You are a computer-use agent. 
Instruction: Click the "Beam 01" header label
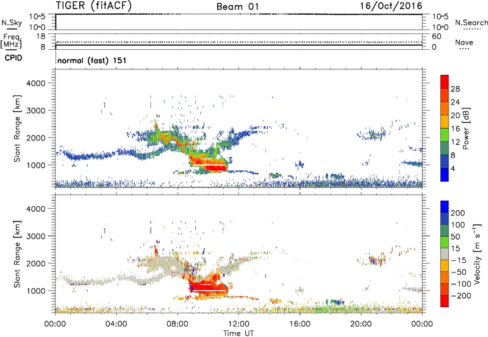click(x=237, y=7)
